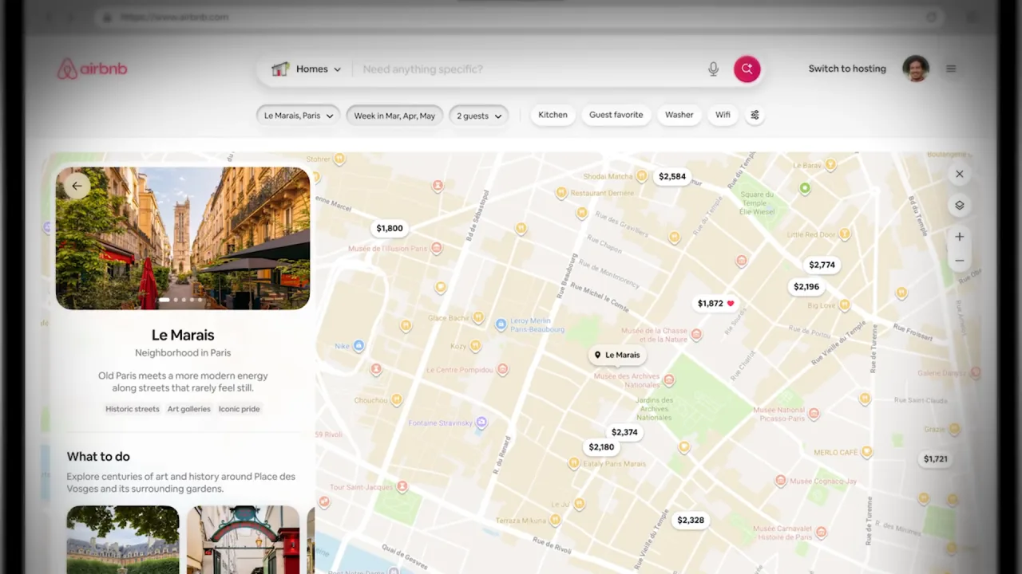
Task: Open the Homes category dropdown
Action: click(x=307, y=69)
